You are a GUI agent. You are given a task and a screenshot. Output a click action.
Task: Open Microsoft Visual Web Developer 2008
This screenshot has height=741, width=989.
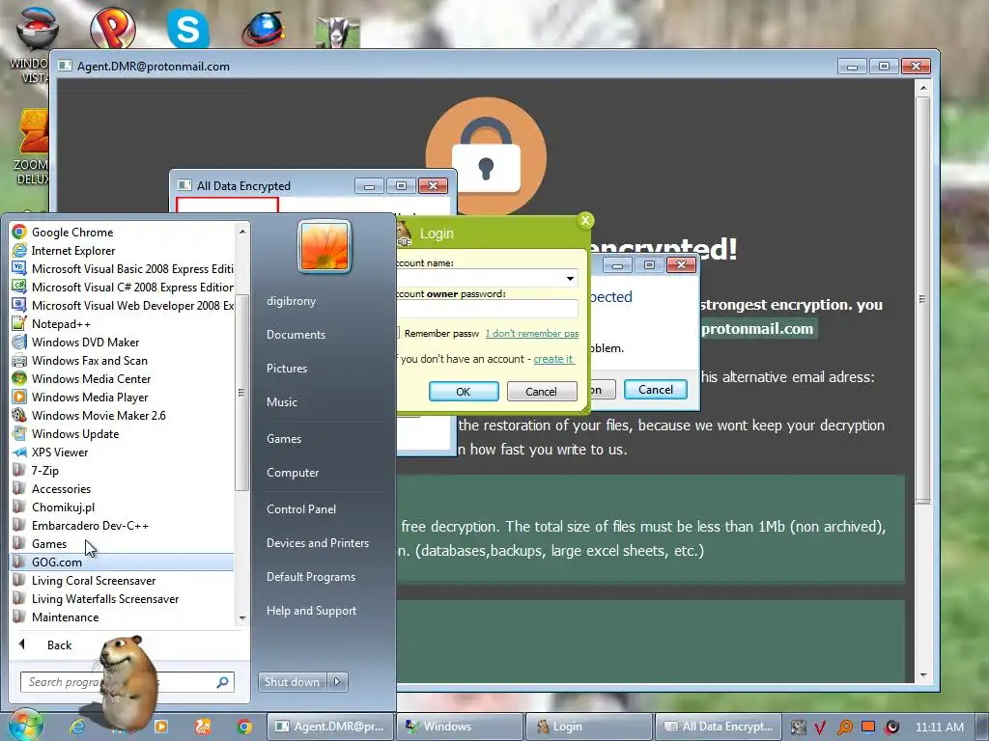coord(123,305)
